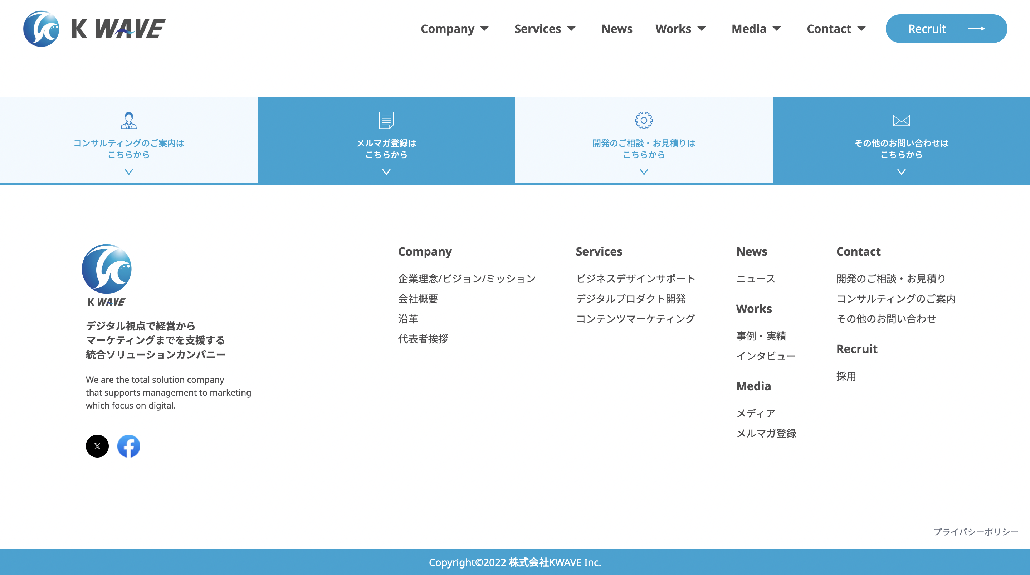This screenshot has width=1030, height=575.
Task: Open the Facebook icon
Action: click(128, 446)
